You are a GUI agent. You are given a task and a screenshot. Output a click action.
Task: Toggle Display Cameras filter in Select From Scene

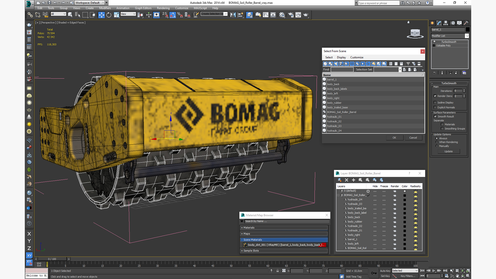pyautogui.click(x=341, y=64)
